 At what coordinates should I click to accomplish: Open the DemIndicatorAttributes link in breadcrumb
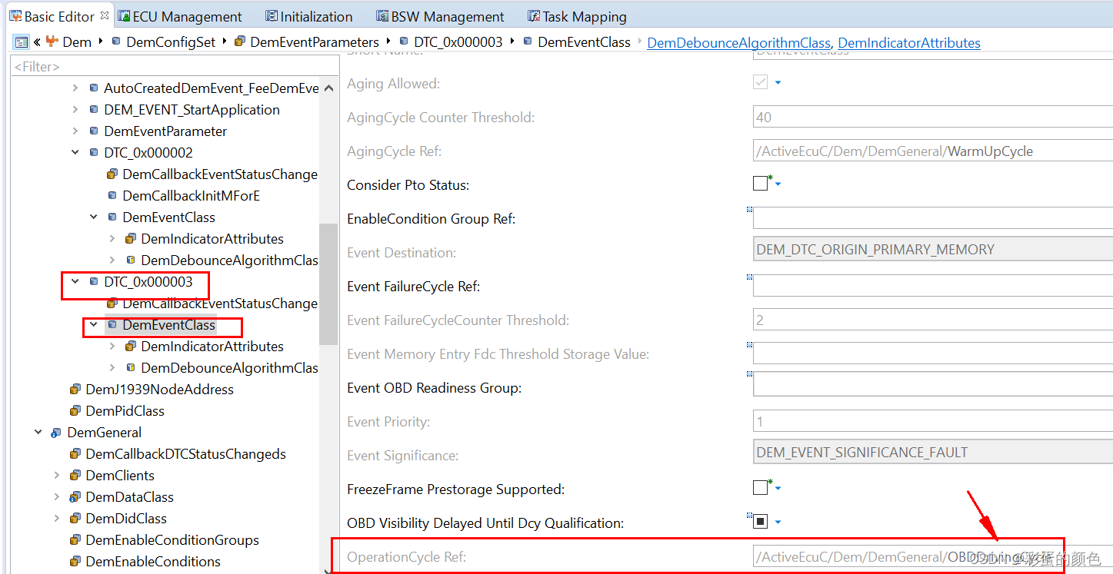click(909, 43)
